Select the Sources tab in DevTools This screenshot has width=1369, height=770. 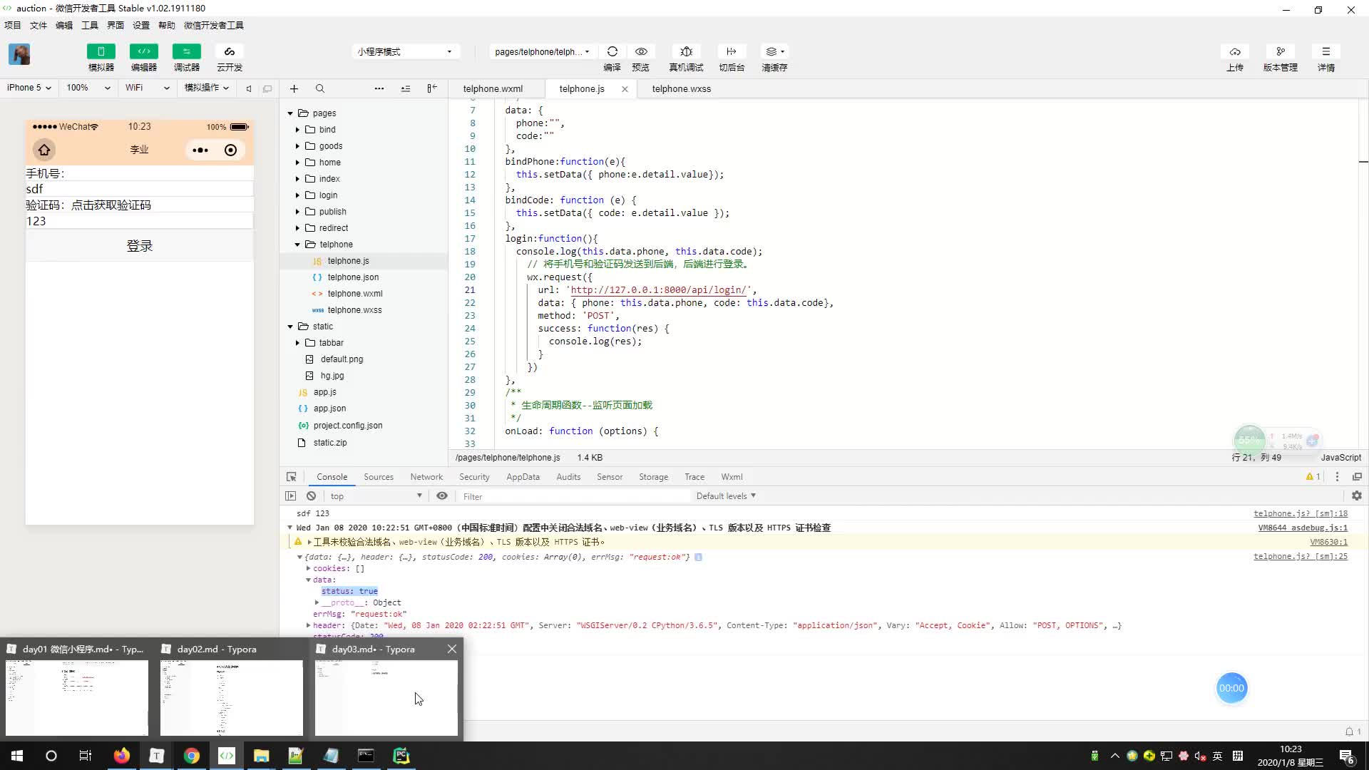point(377,477)
